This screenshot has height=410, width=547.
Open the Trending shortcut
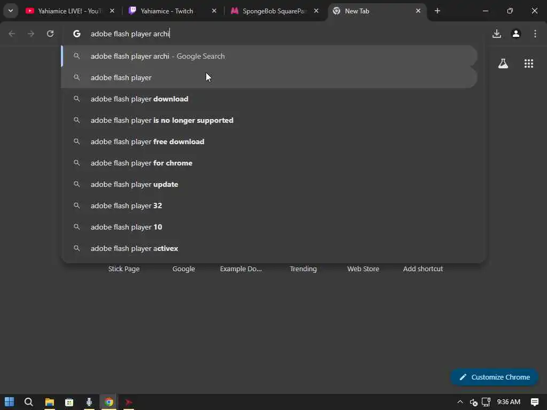coord(303,269)
